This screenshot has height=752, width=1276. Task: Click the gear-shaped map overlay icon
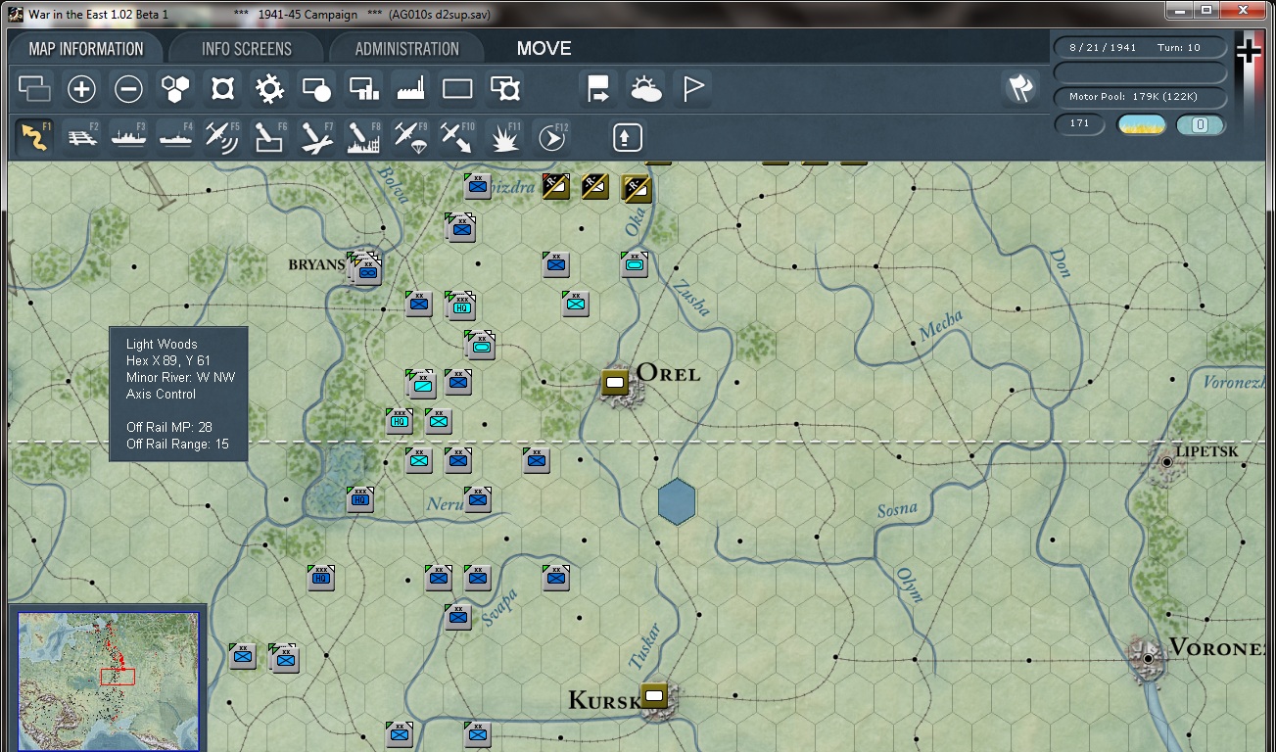tap(269, 90)
